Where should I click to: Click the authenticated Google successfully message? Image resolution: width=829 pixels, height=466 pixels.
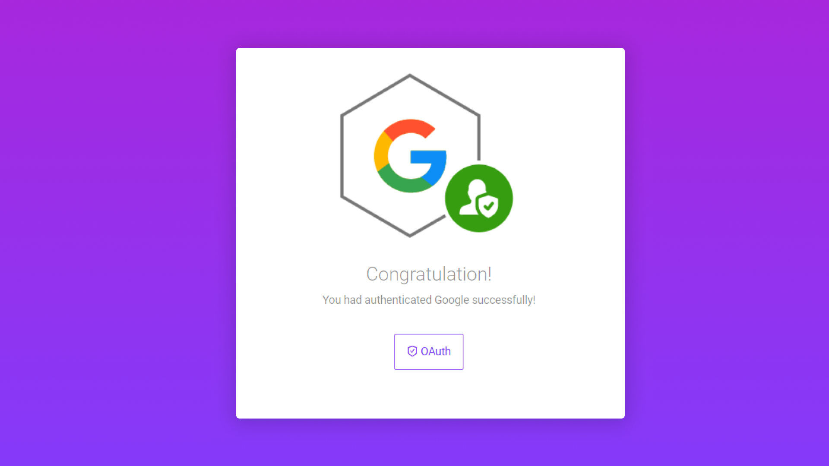tap(429, 300)
